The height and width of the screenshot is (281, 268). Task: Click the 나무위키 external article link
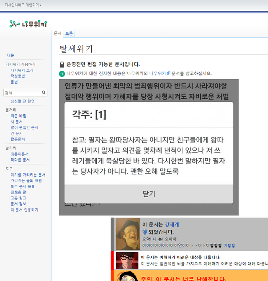tap(157, 73)
